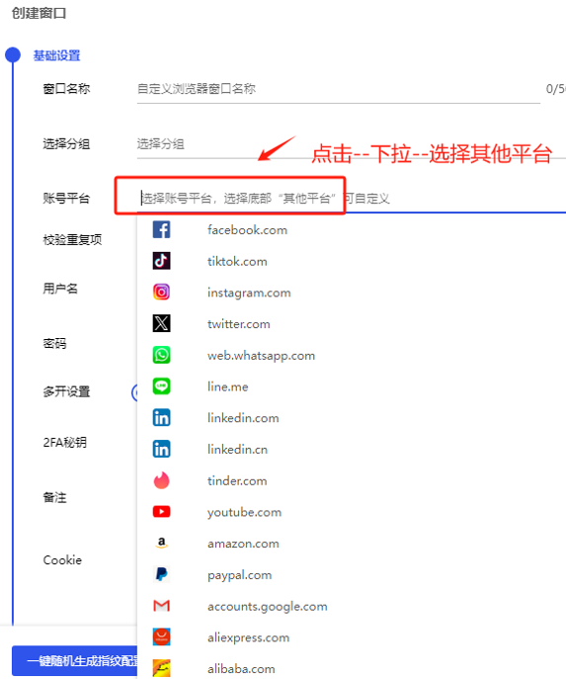This screenshot has height=679, width=566.
Task: Select the WhatsApp logo icon
Action: [161, 355]
